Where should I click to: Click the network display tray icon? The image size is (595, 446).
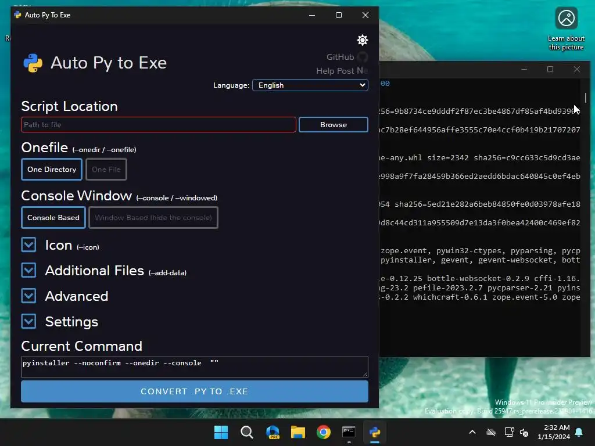pos(509,432)
